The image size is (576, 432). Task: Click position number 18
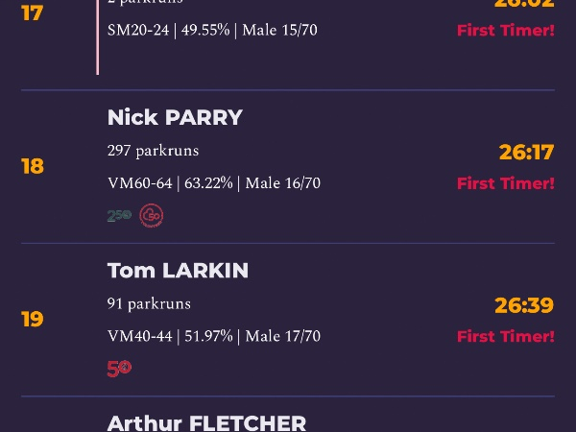(33, 166)
